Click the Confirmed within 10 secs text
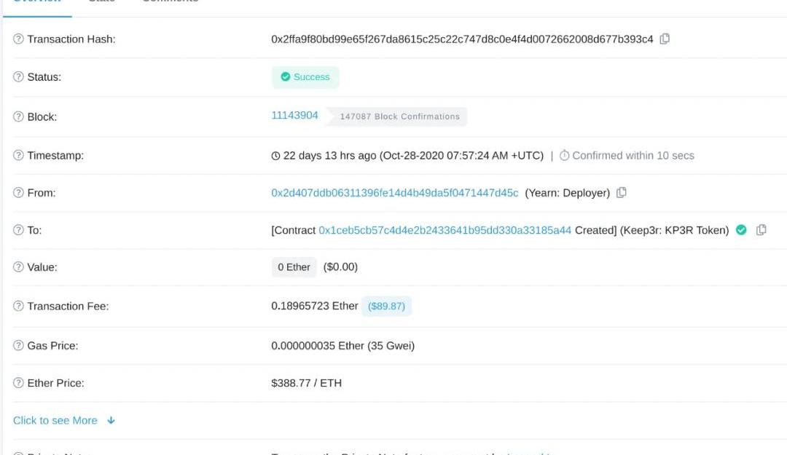This screenshot has width=787, height=455. (627, 156)
